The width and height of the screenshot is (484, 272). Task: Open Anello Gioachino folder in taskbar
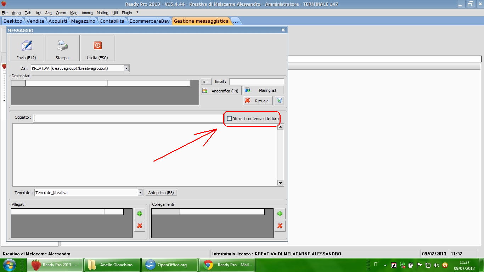(112, 265)
